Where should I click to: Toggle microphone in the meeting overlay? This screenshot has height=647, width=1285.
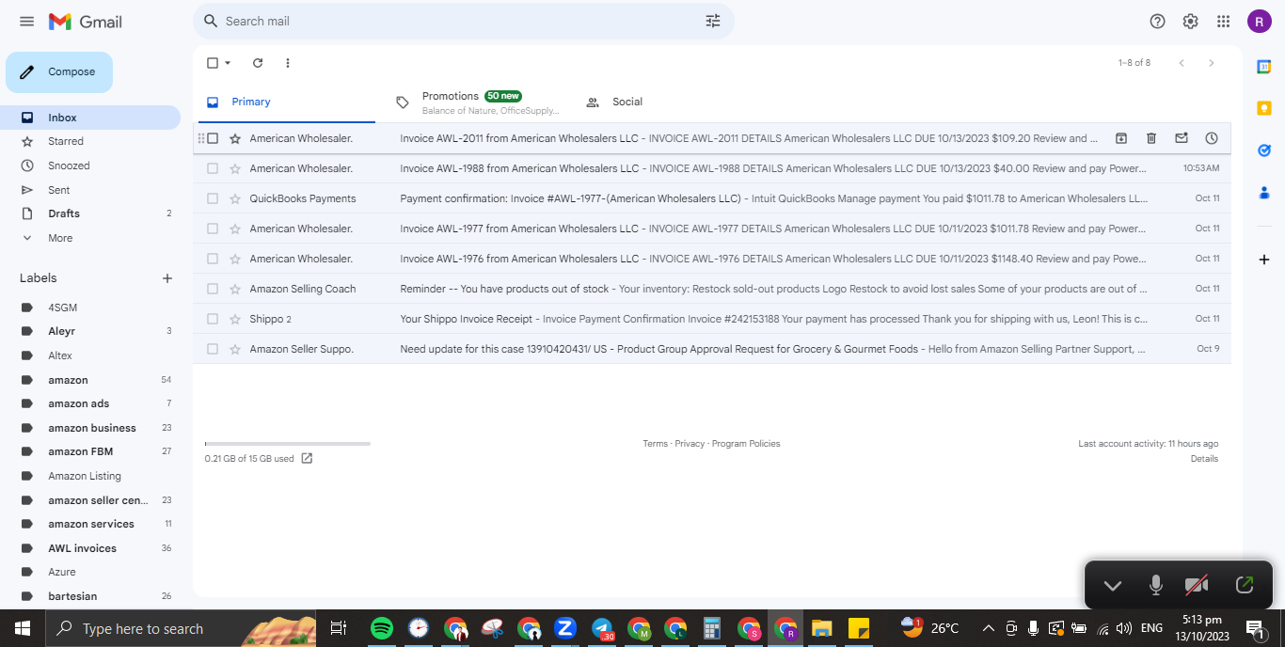1156,585
